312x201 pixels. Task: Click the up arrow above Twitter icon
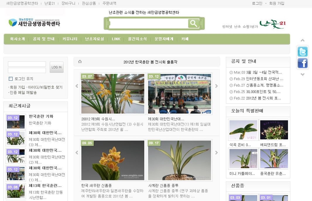click(302, 40)
